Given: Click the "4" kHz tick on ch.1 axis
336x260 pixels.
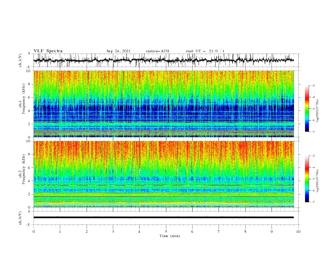Looking at the screenshot, I should [x=30, y=111].
